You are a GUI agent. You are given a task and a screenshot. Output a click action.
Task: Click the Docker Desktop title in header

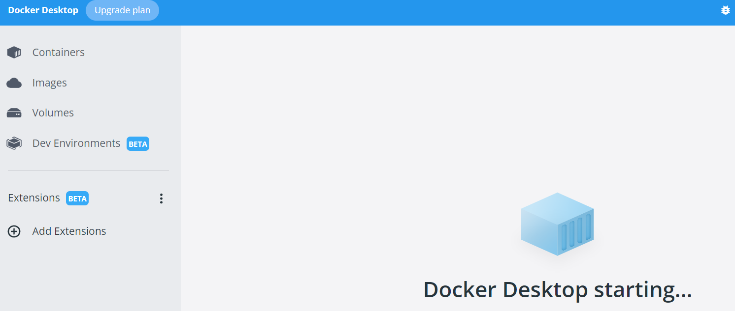pos(43,10)
